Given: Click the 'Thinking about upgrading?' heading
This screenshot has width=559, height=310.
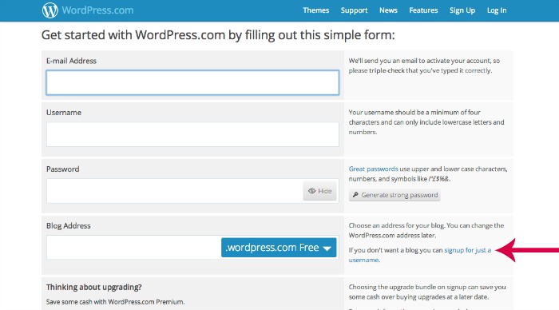Looking at the screenshot, I should pos(93,287).
